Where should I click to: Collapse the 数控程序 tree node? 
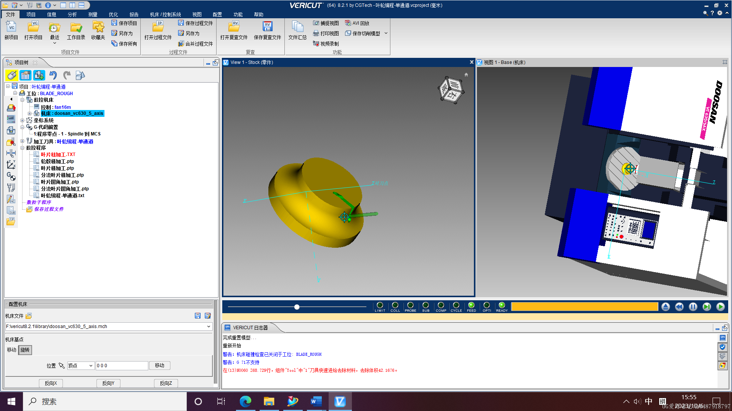pyautogui.click(x=22, y=148)
